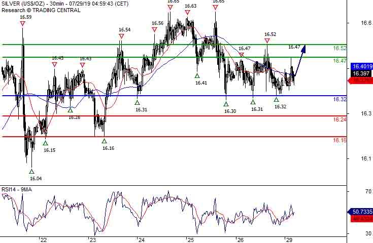Viewport: 373px width, 243px height.
Task: Select the red triangle marker at 16.56
Action: [x=155, y=30]
